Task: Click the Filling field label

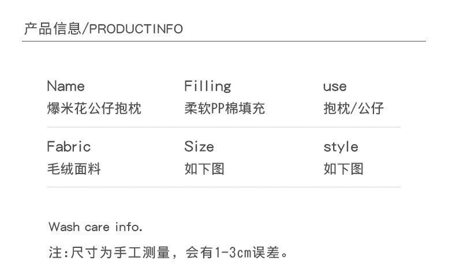Action: [x=207, y=86]
